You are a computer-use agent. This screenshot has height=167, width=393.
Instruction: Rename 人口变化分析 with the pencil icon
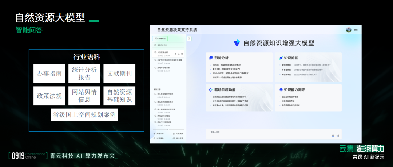point(175,53)
